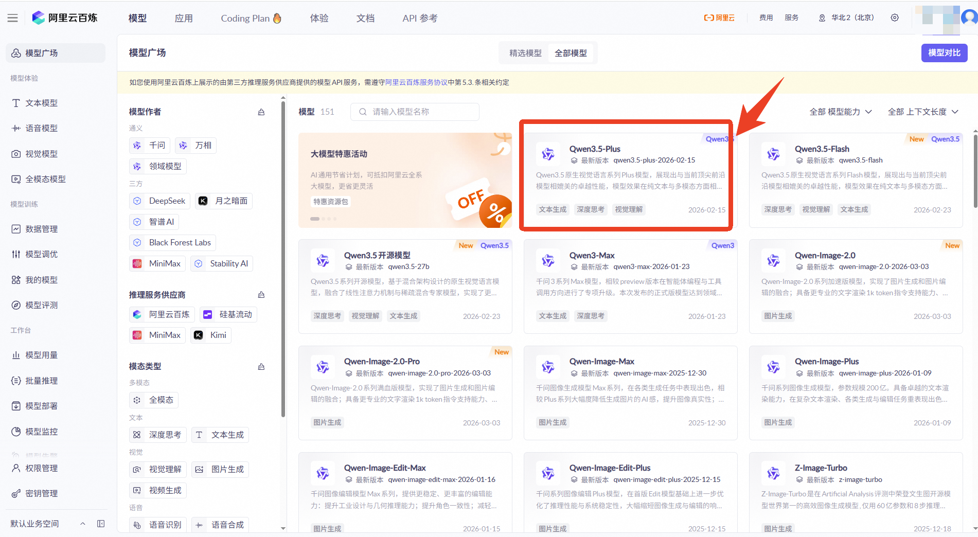Toggle the 月之暗面 filter chip
The image size is (978, 537).
224,201
